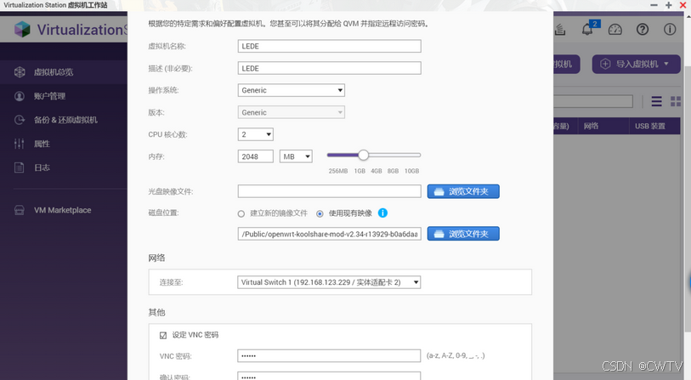
Task: Click the 属性 sidebar sliders icon
Action: tap(19, 144)
